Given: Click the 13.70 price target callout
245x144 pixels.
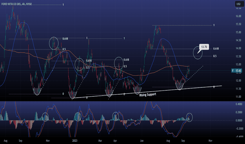Looking at the screenshot, I should pos(204,47).
